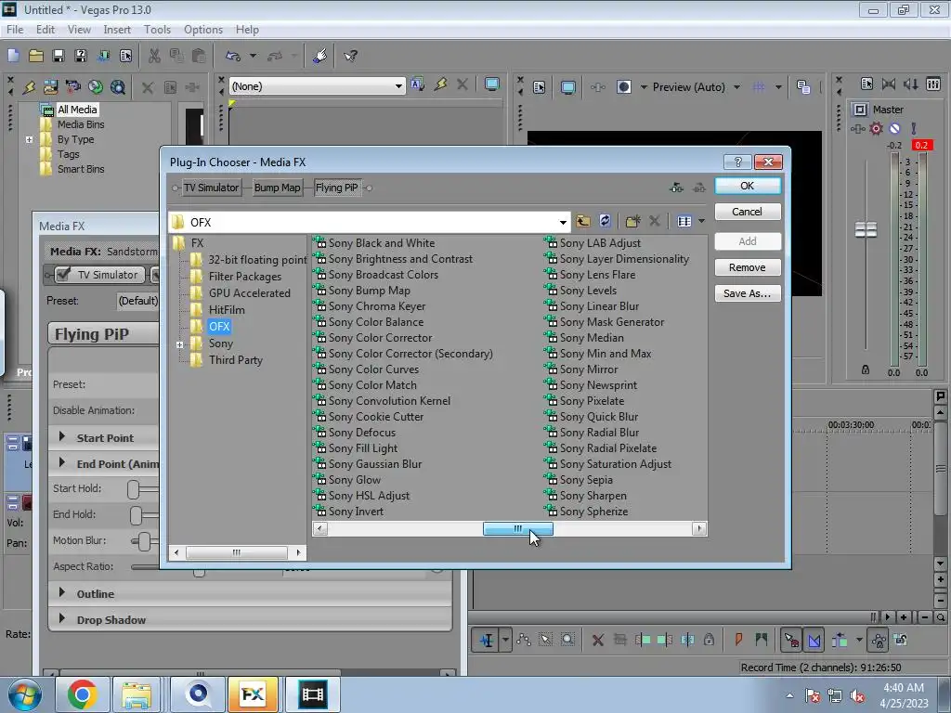
Task: Expand Sony folder in plug-in tree
Action: pos(179,344)
